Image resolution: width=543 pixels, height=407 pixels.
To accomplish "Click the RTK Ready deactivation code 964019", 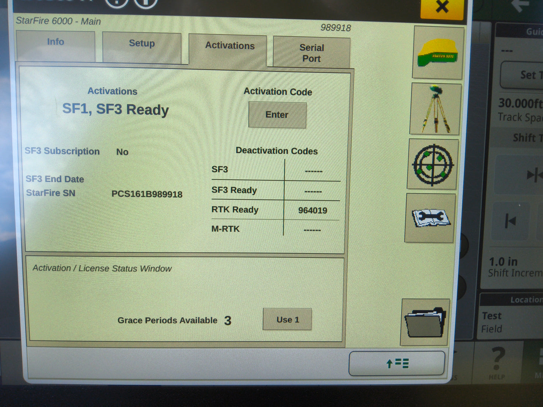I will coord(313,211).
